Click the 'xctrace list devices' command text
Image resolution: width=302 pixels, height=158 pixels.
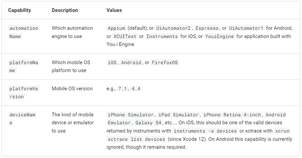(136, 139)
